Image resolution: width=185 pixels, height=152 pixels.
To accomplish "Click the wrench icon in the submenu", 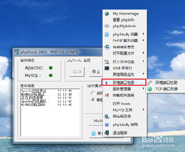I will point(150,83).
